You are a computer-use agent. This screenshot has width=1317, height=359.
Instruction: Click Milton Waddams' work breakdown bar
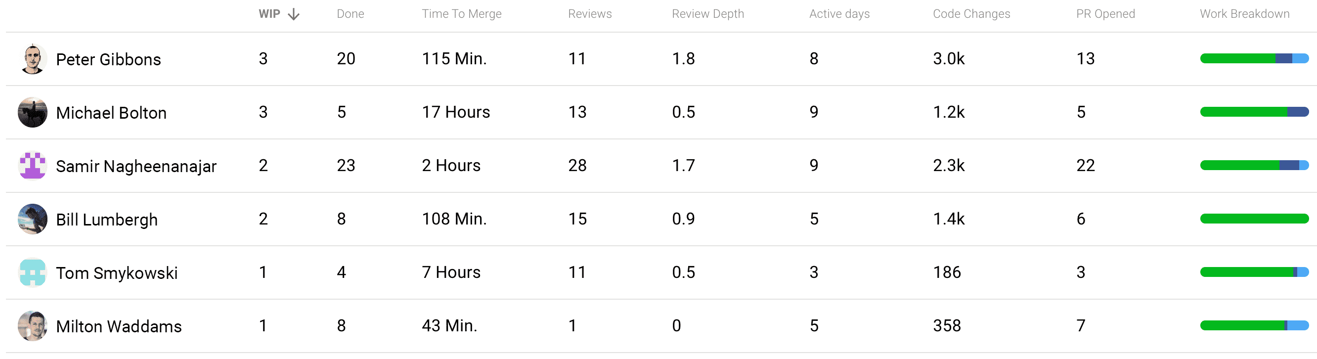click(1255, 326)
